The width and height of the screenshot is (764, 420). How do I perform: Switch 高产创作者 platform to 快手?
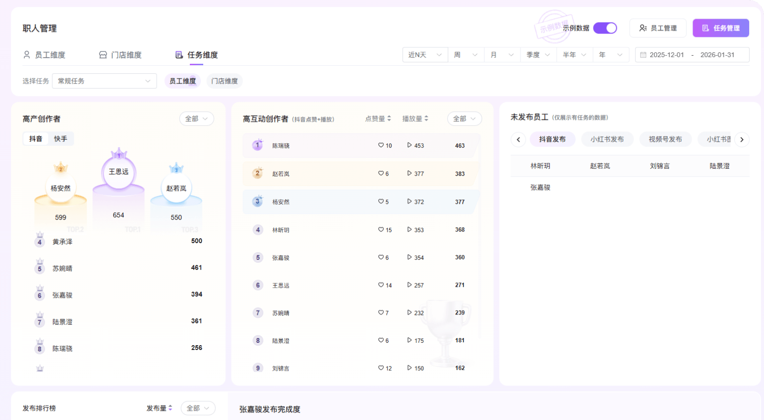tap(60, 139)
